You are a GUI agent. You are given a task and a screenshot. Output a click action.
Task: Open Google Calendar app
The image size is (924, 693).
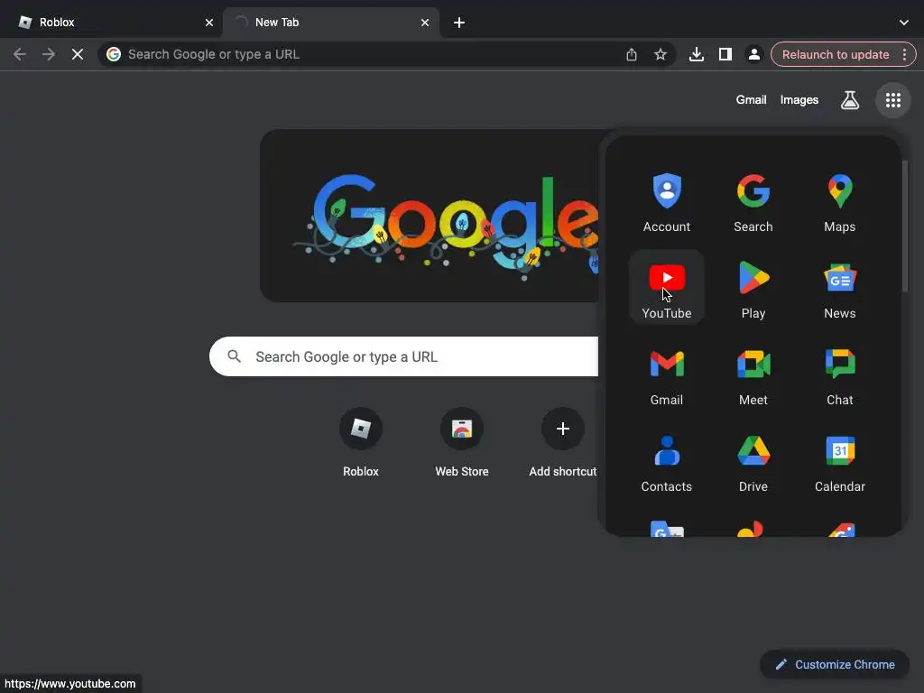840,460
